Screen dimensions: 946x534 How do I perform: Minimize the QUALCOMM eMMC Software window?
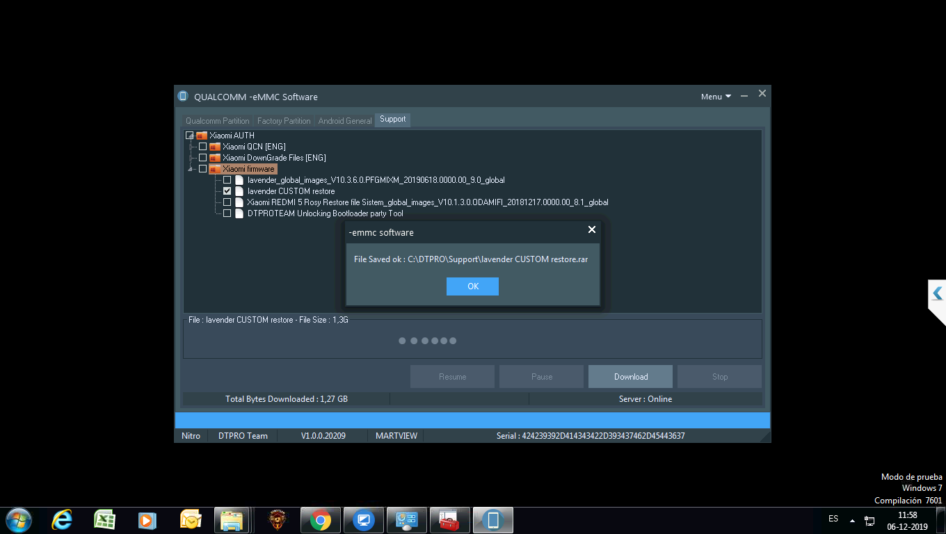coord(744,96)
